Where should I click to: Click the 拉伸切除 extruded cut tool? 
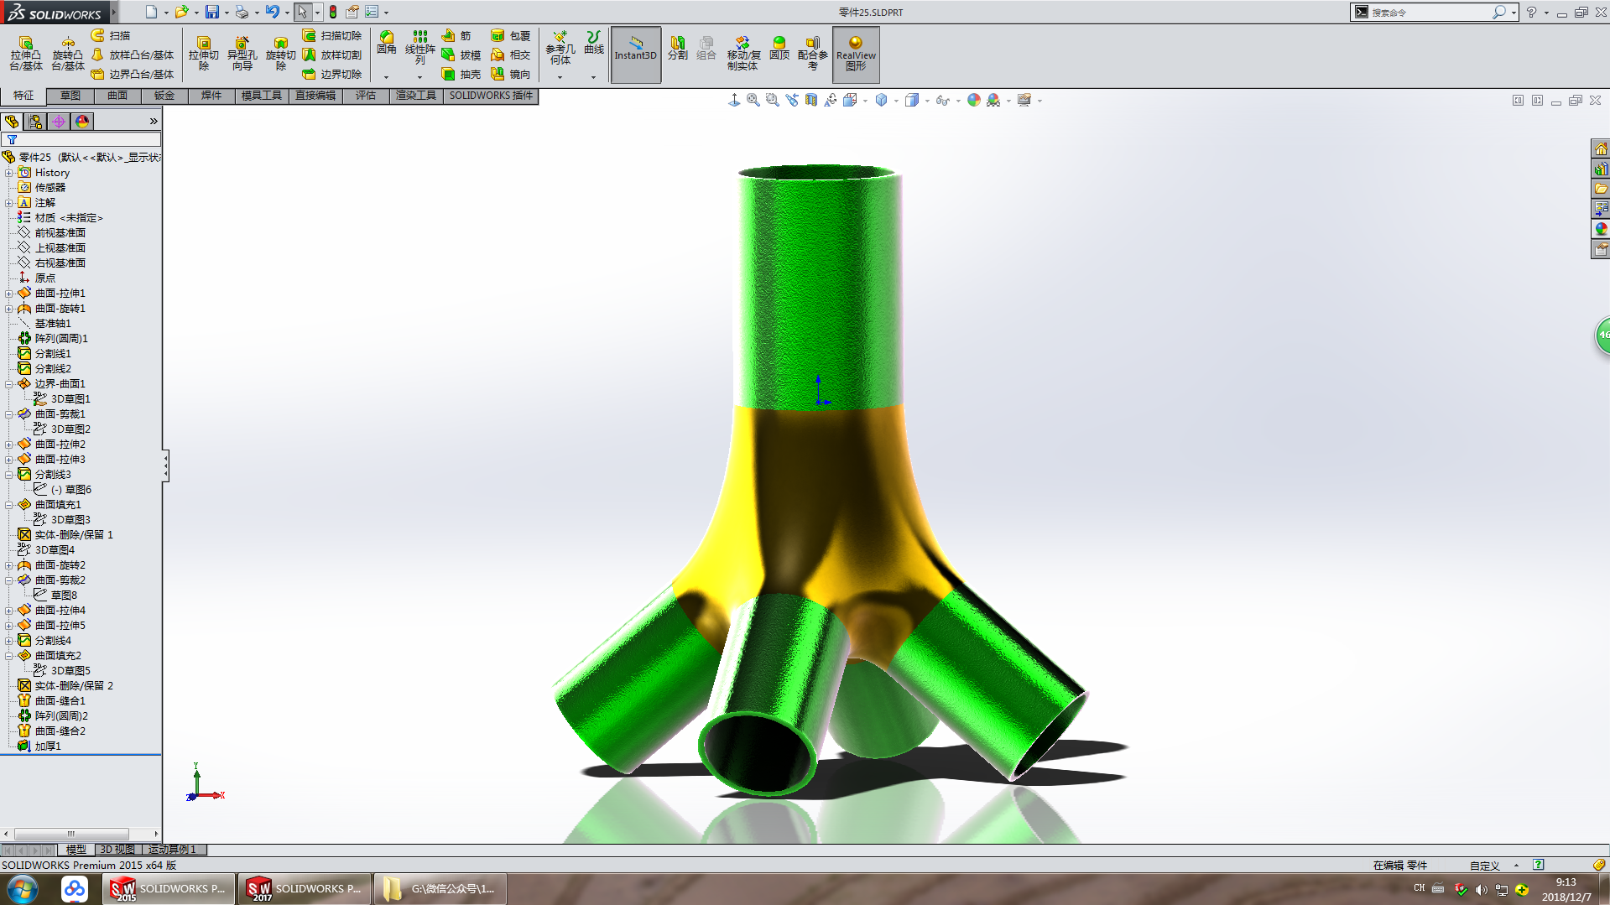pos(203,54)
